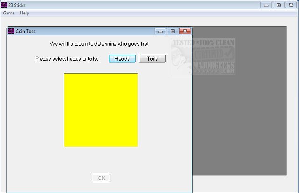Click the Coin Toss title bar icon
Viewport: 299px width, 193px height.
click(x=11, y=31)
